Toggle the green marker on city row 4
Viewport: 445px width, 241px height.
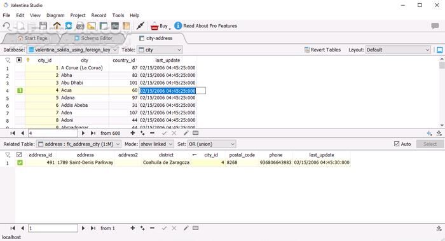pyautogui.click(x=20, y=90)
